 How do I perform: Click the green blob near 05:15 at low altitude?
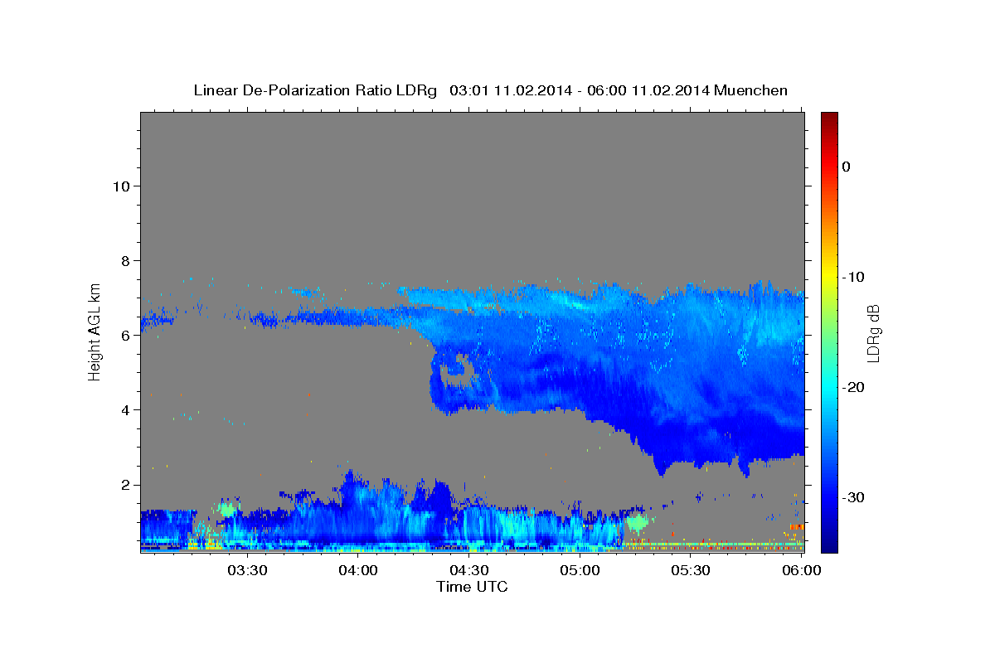pyautogui.click(x=637, y=522)
